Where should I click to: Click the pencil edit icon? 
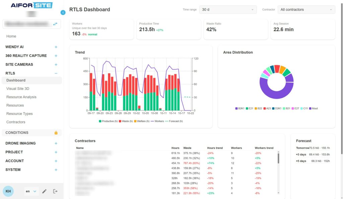[x=45, y=191]
